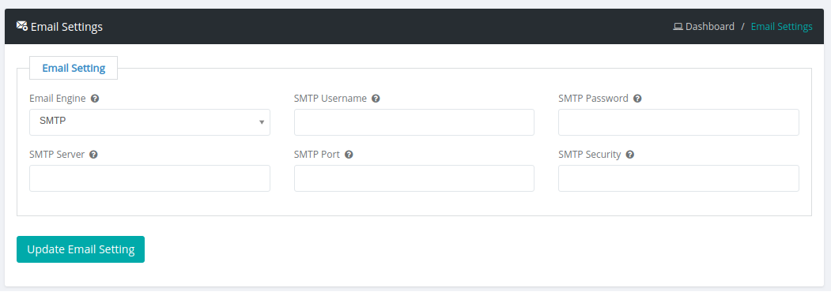View the SMTP Security help hint icon

(x=630, y=155)
